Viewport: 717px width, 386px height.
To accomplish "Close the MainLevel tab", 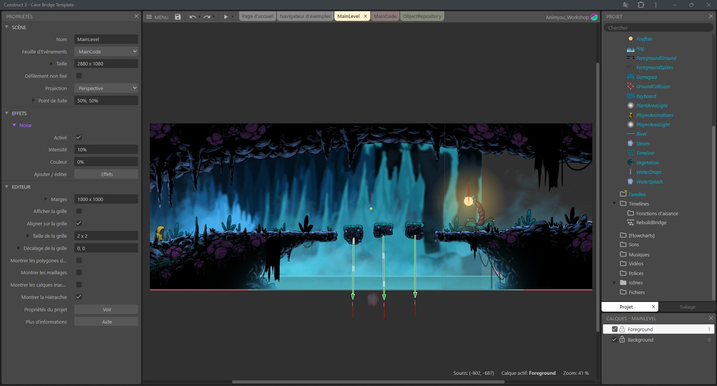I will [x=365, y=16].
